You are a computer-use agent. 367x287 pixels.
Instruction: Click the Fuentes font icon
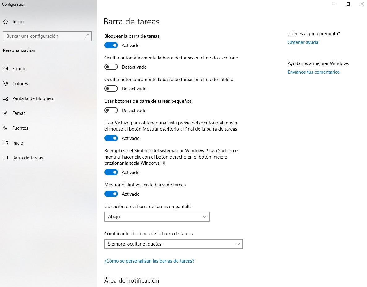(x=5, y=128)
